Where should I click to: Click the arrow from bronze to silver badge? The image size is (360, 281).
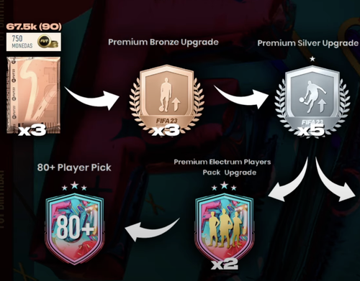tap(241, 96)
